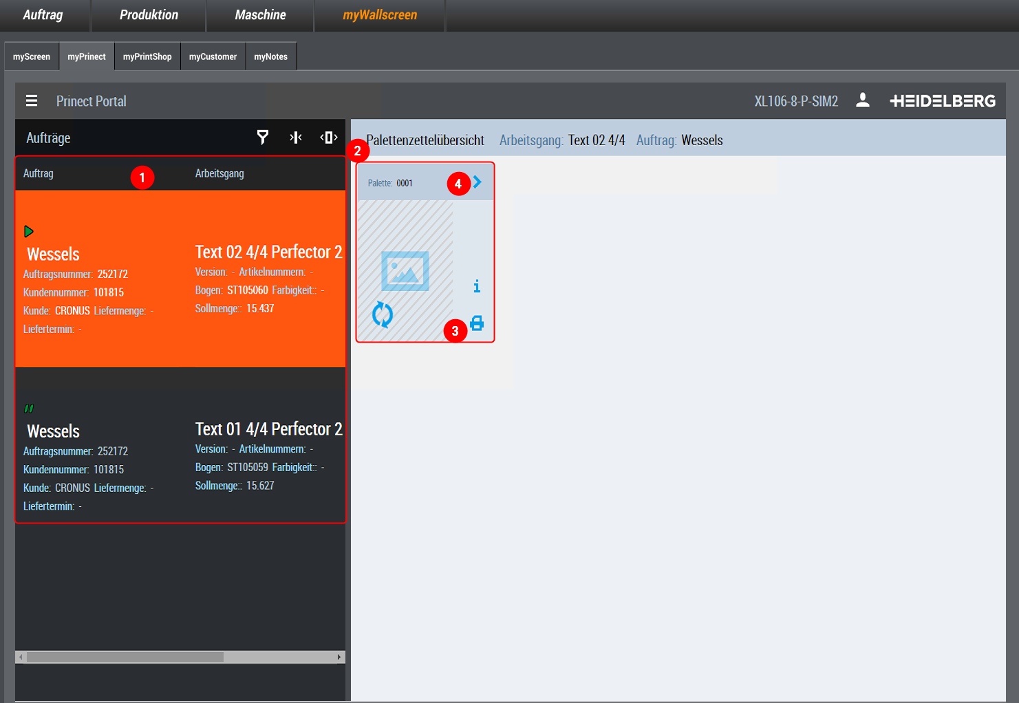1019x703 pixels.
Task: Open the Maschine menu
Action: 260,15
